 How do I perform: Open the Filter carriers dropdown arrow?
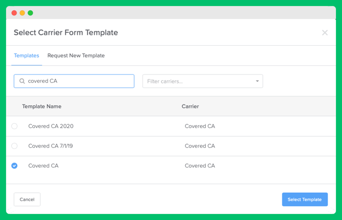[x=257, y=81]
